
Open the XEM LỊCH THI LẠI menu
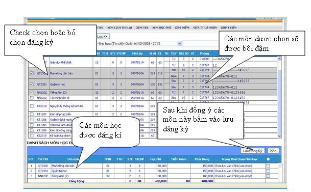pyautogui.click(x=120, y=28)
